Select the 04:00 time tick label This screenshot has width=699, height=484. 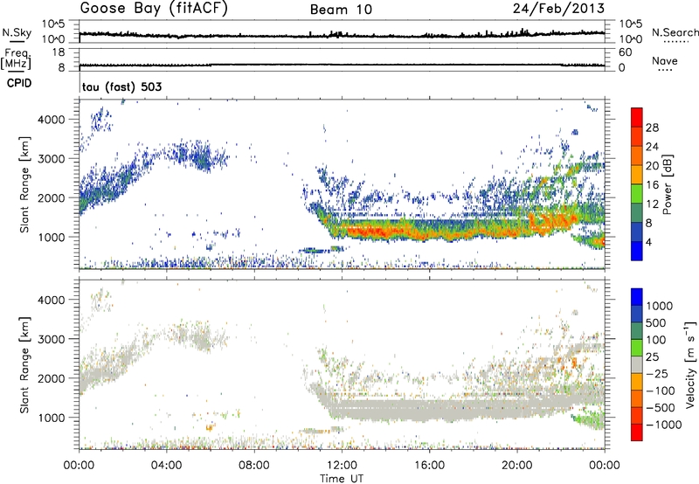166,466
